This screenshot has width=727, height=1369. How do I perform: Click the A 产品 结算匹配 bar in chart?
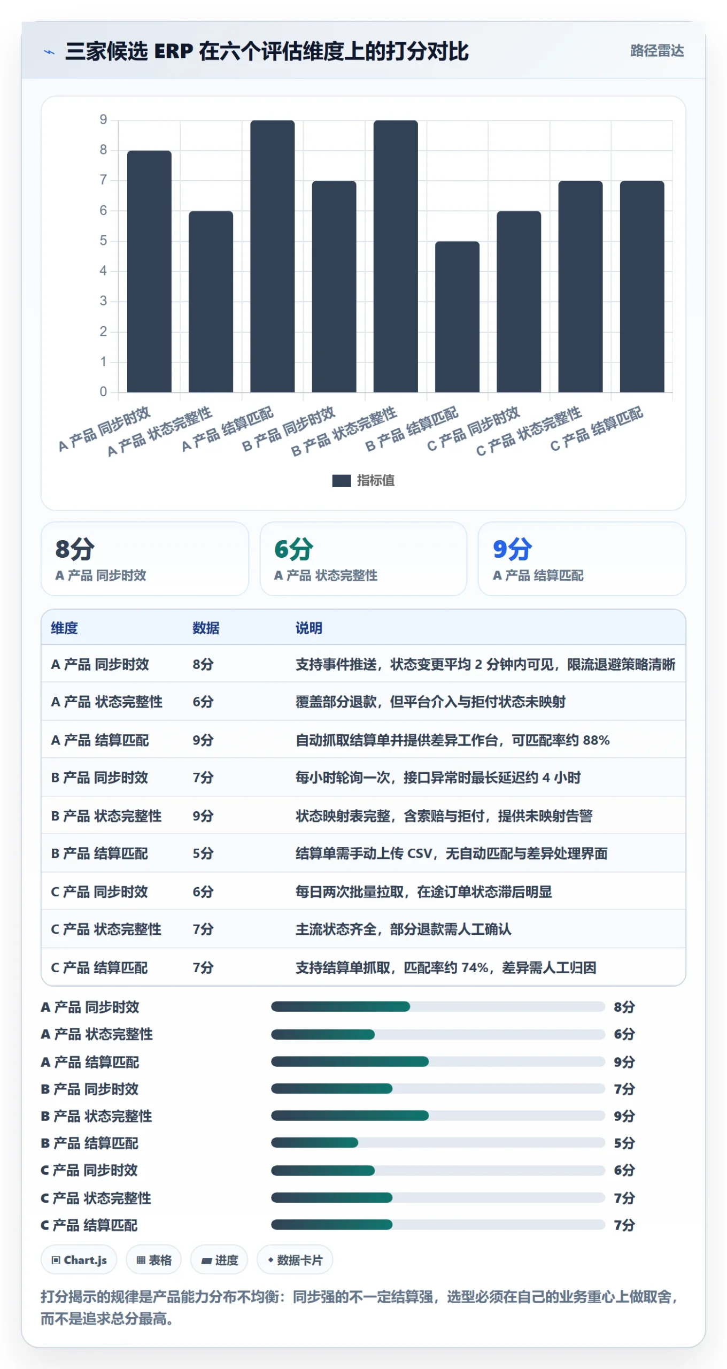pos(272,256)
